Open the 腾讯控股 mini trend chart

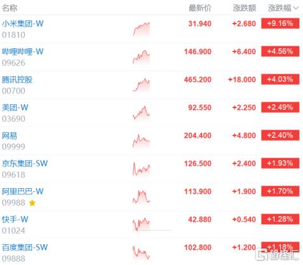click(141, 85)
